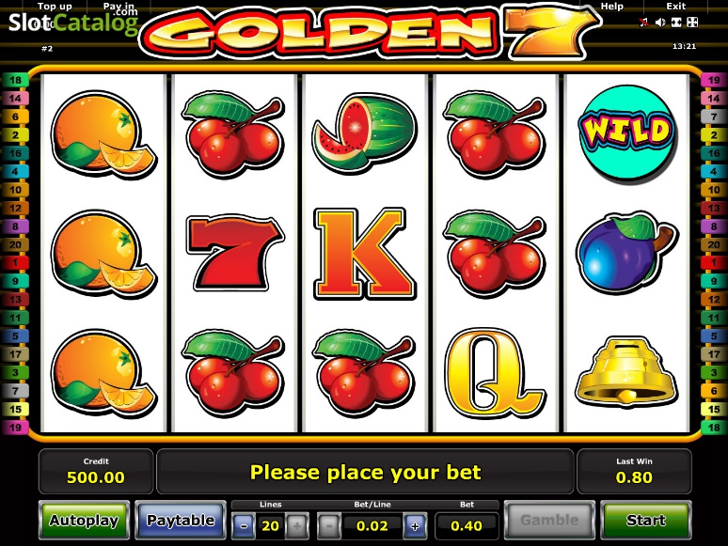Decrease Bet/Line with the minus button
The height and width of the screenshot is (546, 728).
click(329, 525)
